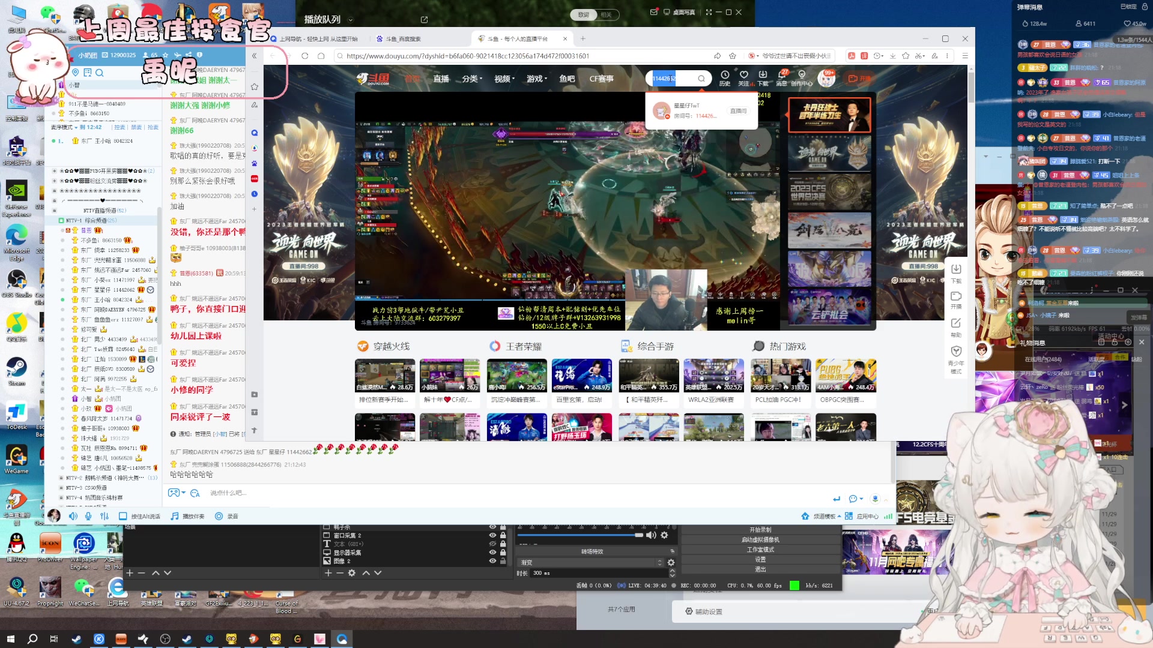The width and height of the screenshot is (1153, 648).
Task: Open OBS transition properties gear icon
Action: pyautogui.click(x=671, y=562)
